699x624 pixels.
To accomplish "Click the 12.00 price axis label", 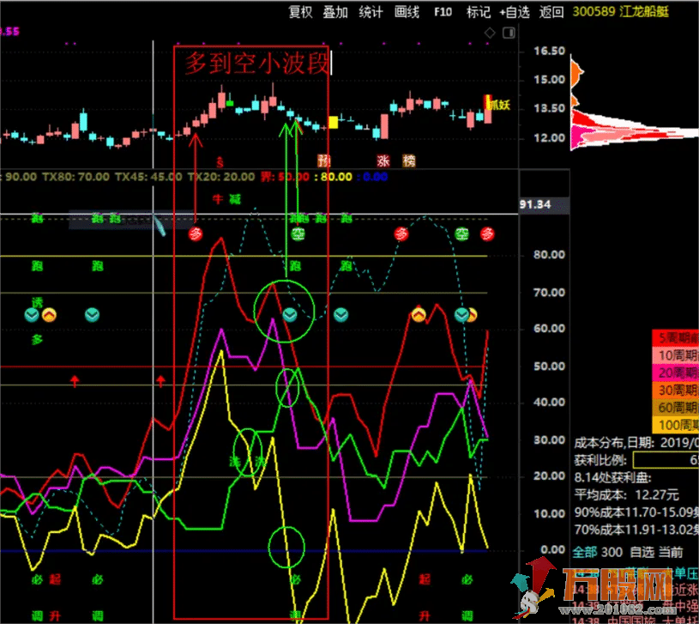I will pyautogui.click(x=550, y=138).
